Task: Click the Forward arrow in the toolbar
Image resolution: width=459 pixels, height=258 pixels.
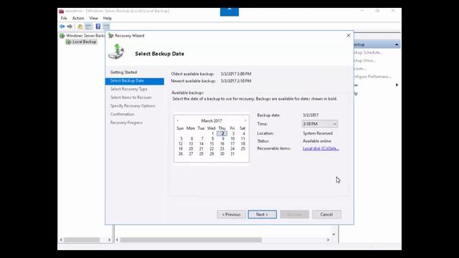Action: [70, 27]
